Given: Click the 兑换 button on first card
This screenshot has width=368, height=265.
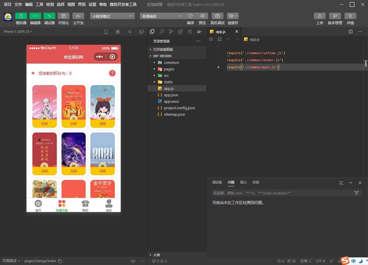Looking at the screenshot, I should coord(44,124).
